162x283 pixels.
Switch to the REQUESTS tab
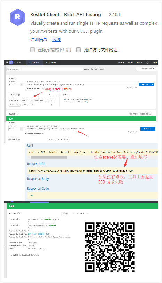[34, 62]
